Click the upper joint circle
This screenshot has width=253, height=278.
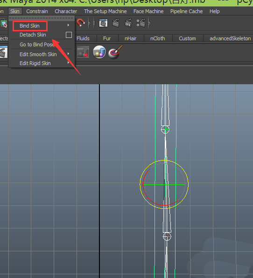165,130
